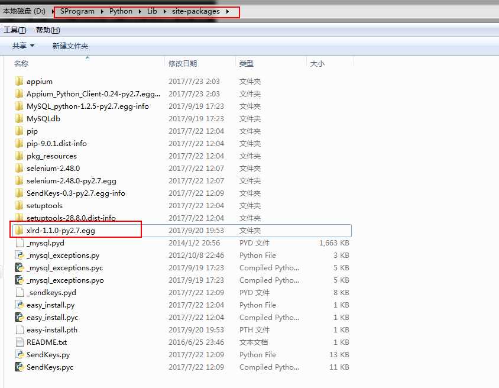Click the date 2014/1/2 20:56
Screen dimensions: 499x388
tap(194, 243)
